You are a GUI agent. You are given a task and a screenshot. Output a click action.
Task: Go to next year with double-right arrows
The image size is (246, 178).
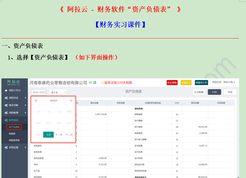pyautogui.click(x=71, y=100)
